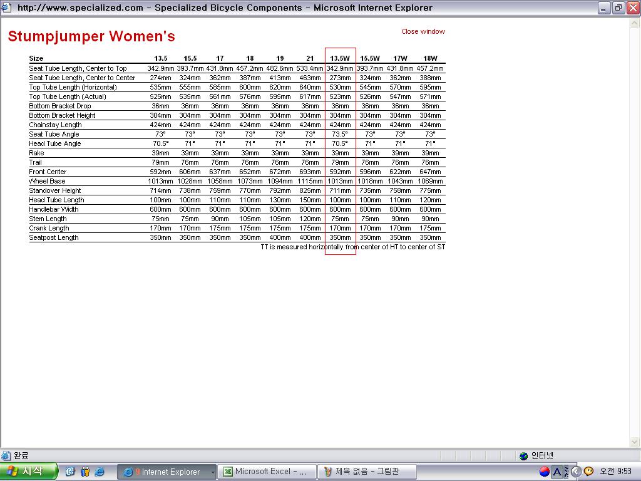This screenshot has height=481, width=641.
Task: Click the 'Stem Length' row label
Action: (x=48, y=219)
